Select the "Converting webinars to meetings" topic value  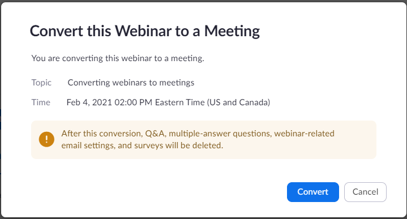click(131, 83)
